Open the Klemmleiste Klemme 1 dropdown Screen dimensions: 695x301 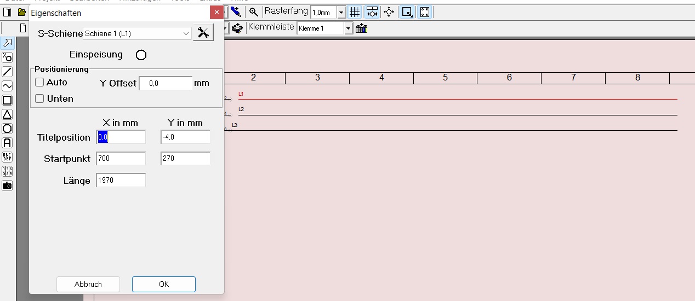point(348,28)
